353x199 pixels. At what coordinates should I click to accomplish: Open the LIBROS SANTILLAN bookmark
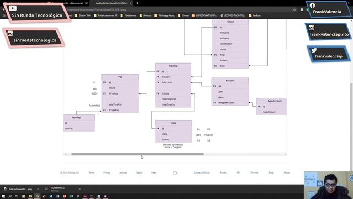205,15
